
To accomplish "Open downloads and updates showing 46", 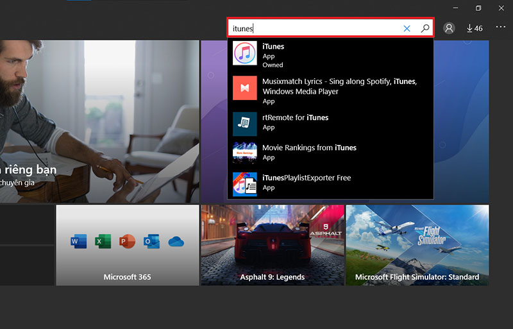I will 475,28.
